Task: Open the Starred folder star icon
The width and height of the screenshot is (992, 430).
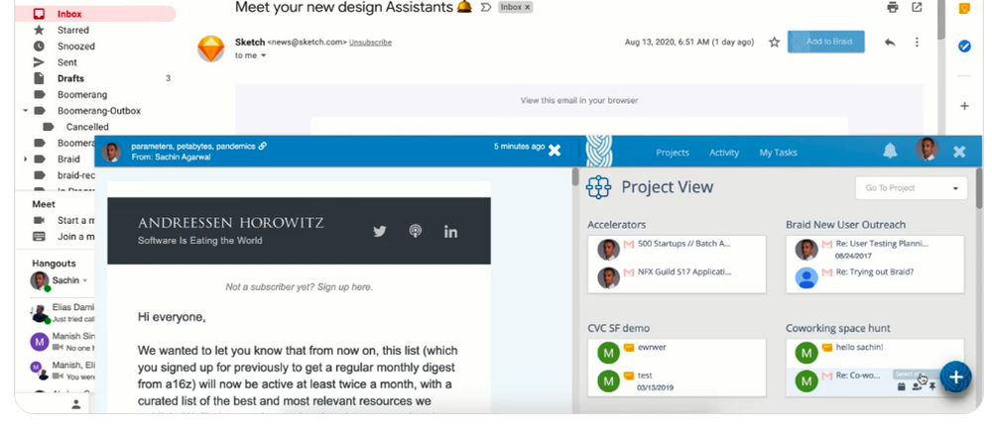Action: pyautogui.click(x=40, y=30)
